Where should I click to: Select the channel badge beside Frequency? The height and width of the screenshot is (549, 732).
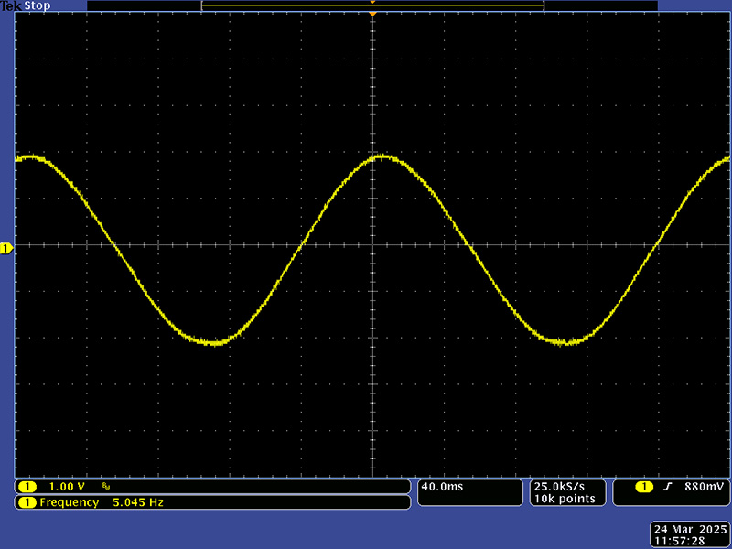tap(27, 502)
